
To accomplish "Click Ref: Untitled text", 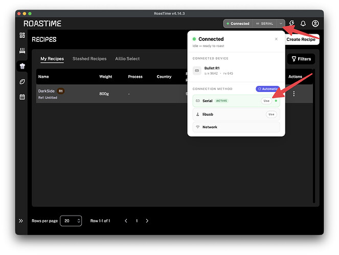I will click(48, 98).
